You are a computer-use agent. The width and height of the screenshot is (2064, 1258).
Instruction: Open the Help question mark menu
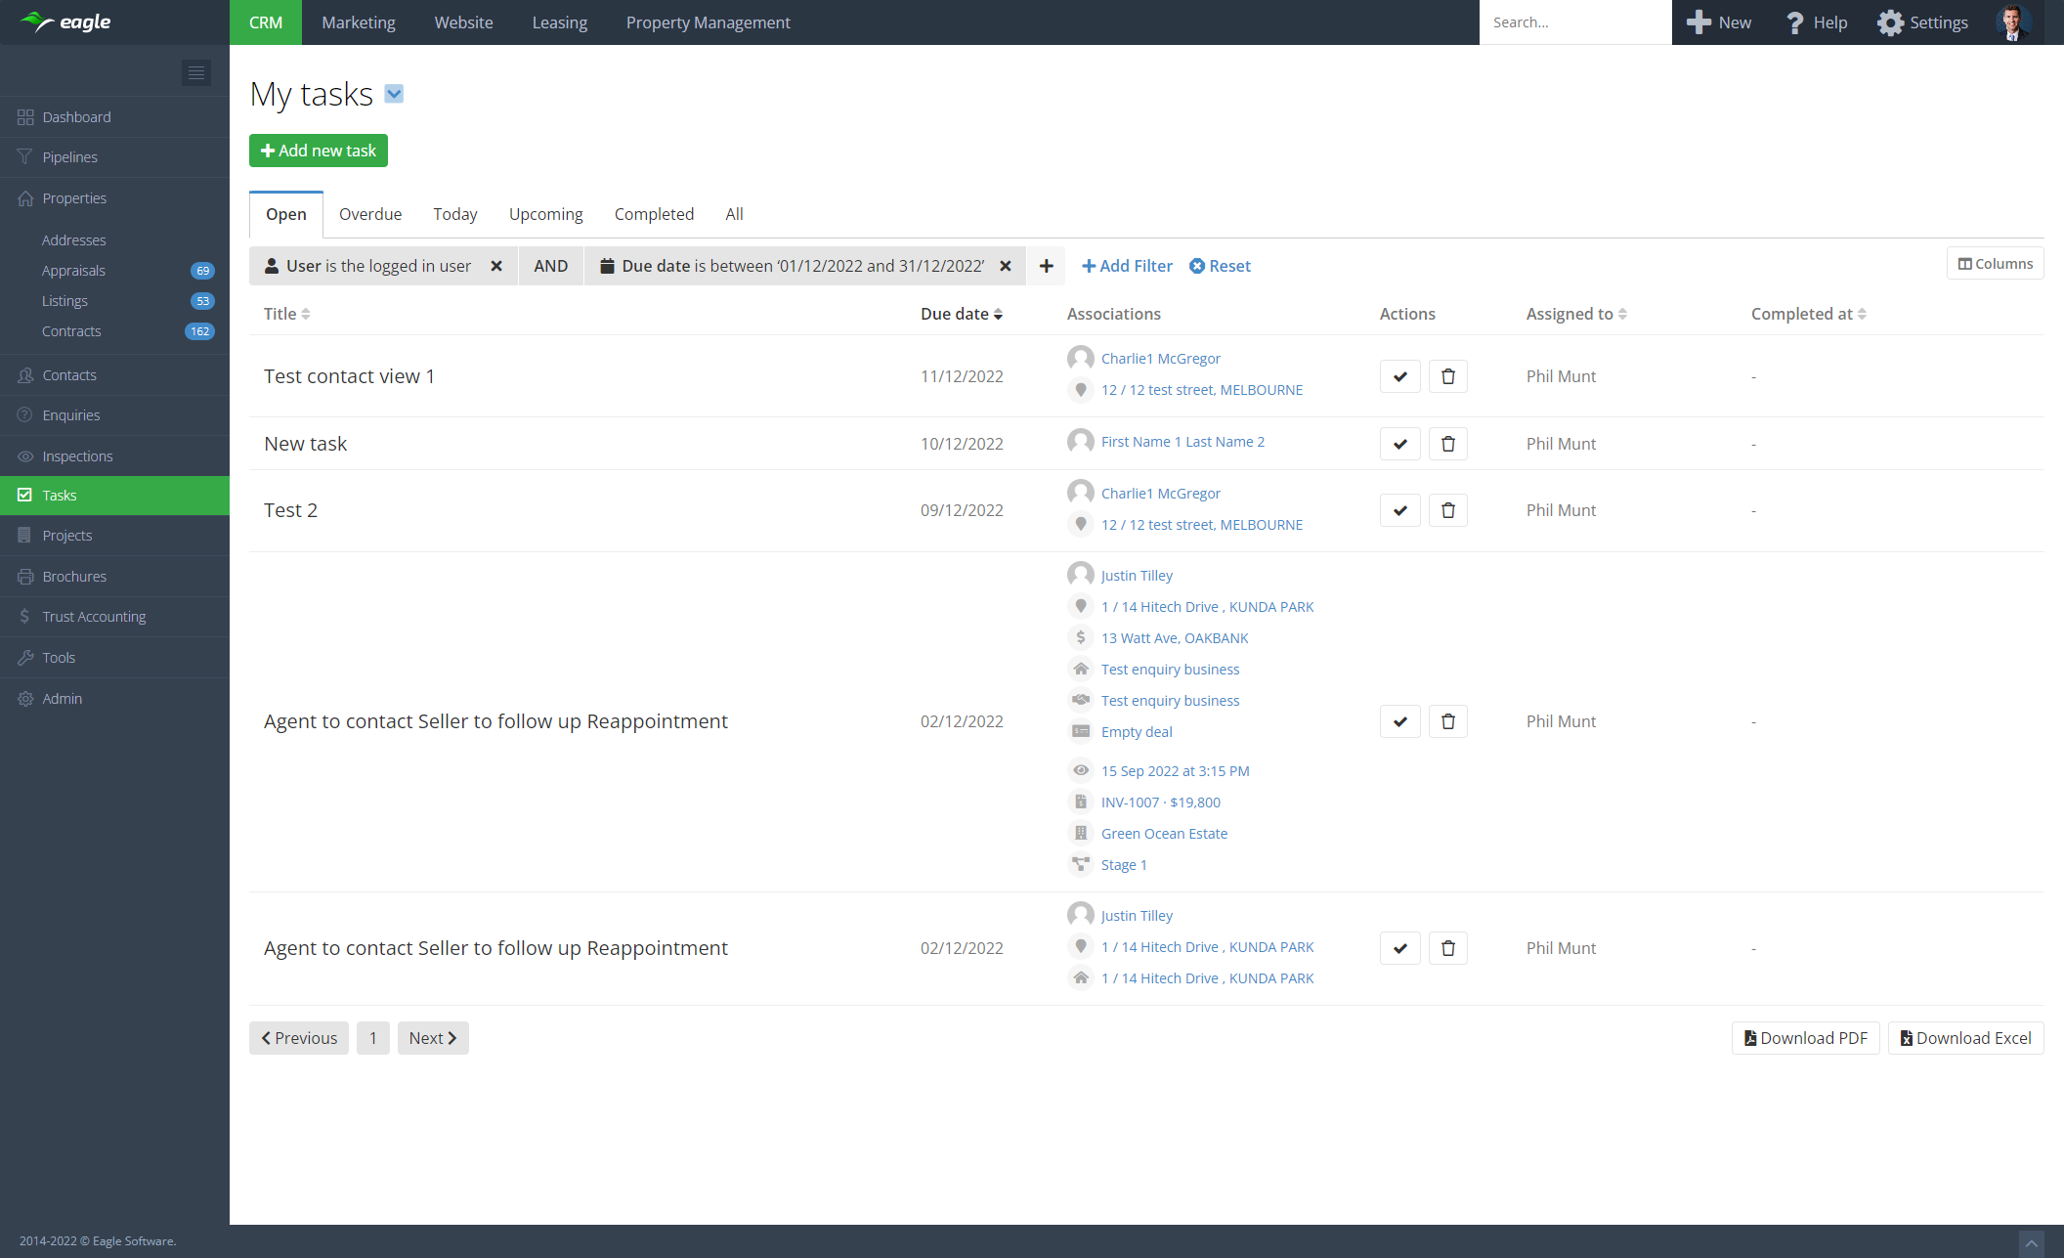[1795, 22]
